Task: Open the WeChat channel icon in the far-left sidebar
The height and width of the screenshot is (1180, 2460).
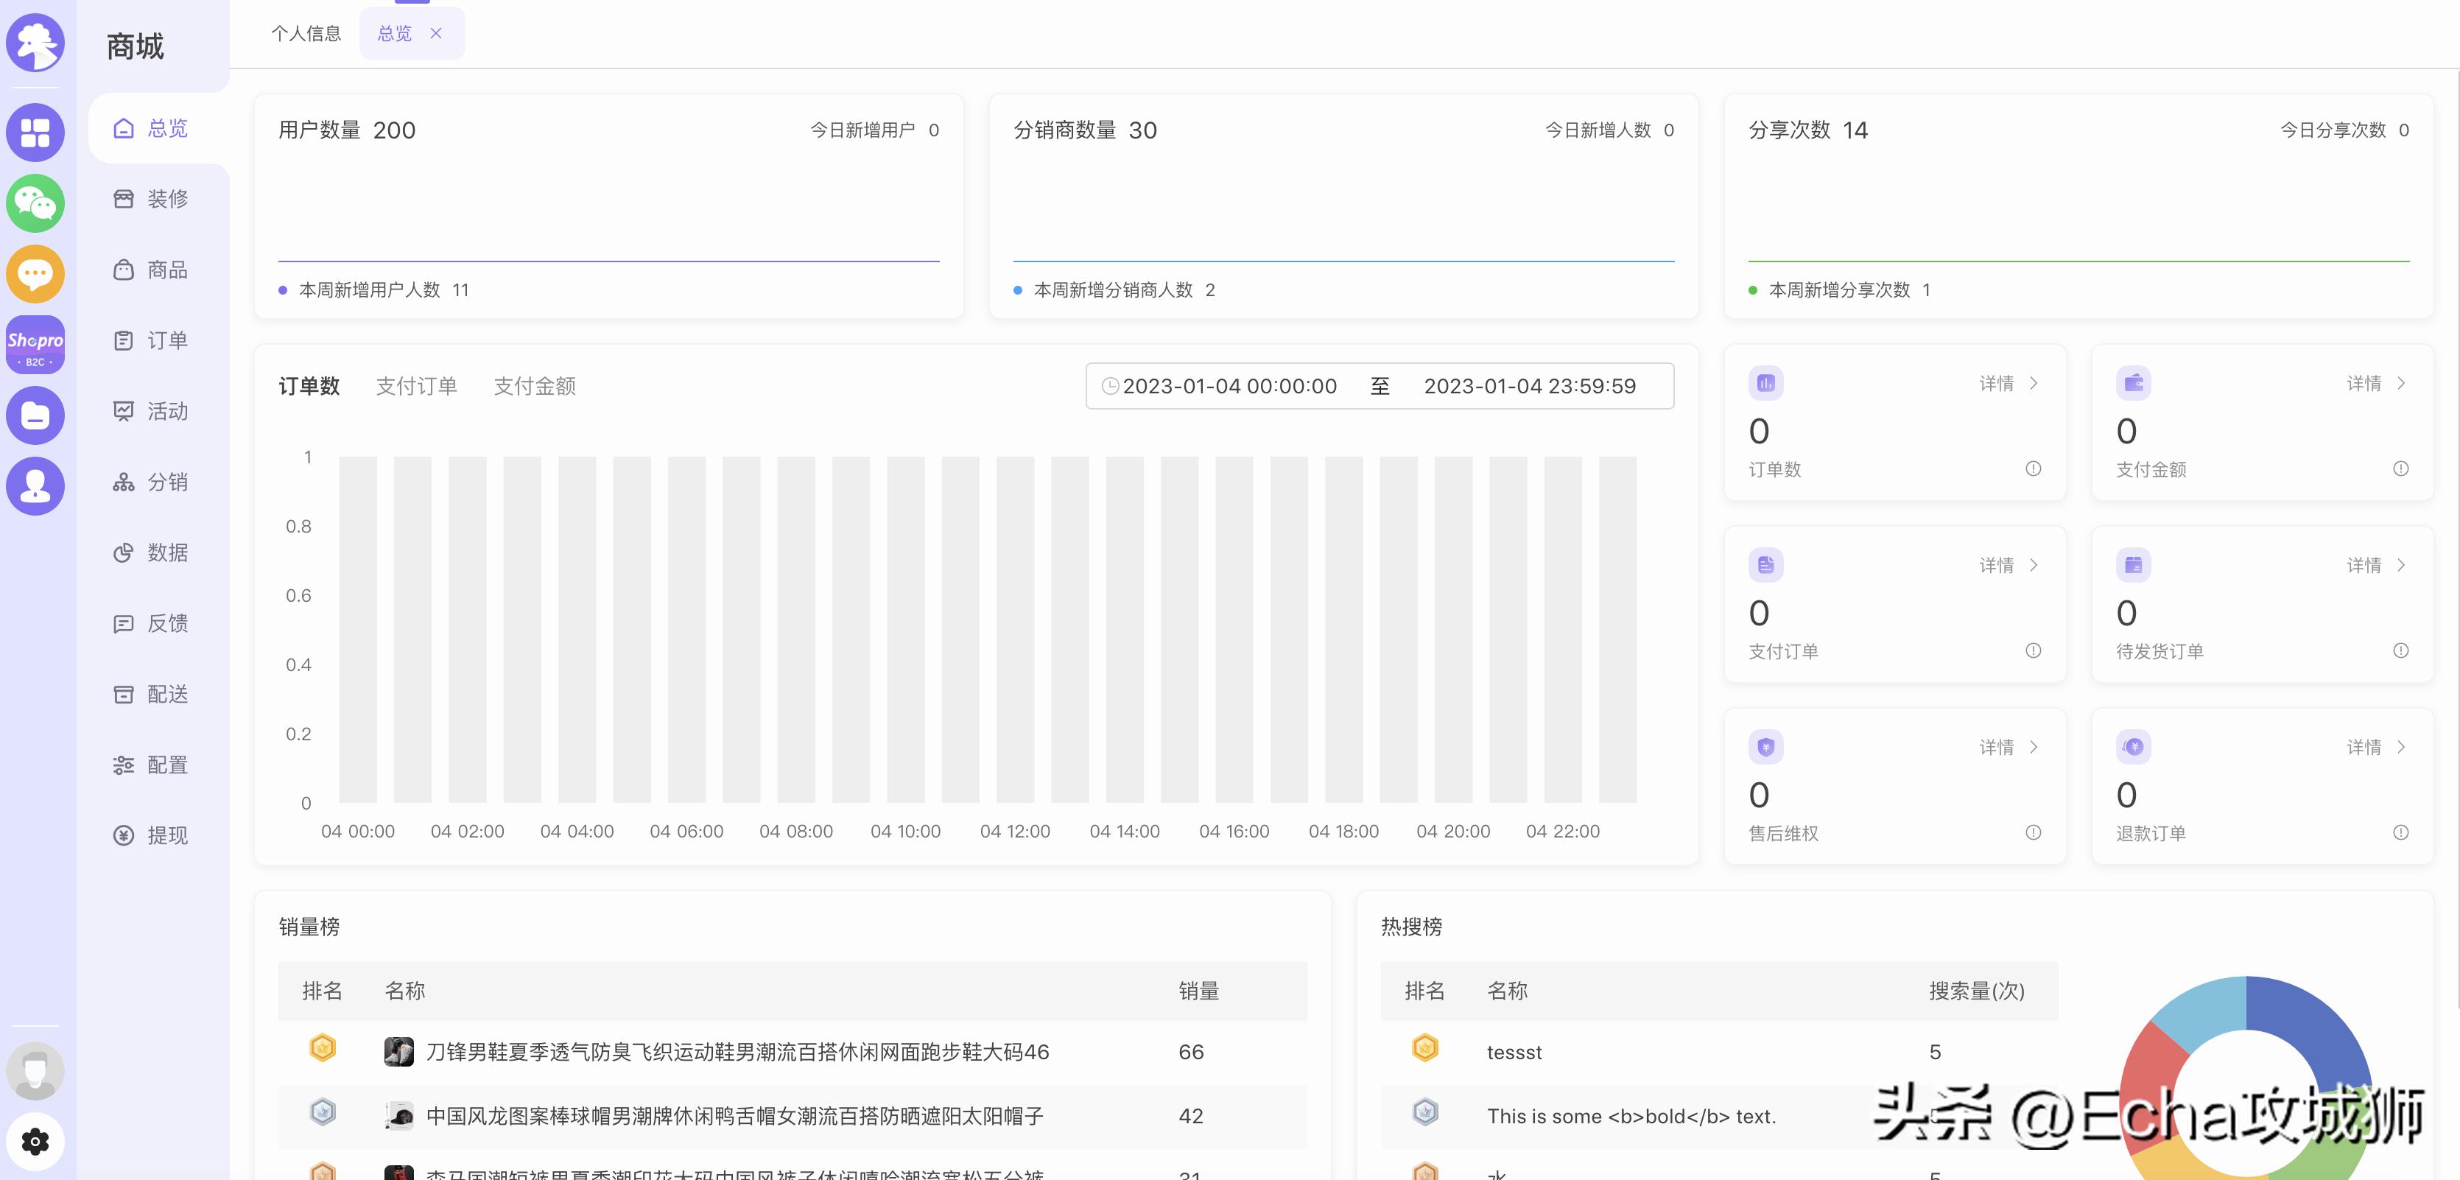Action: [35, 203]
